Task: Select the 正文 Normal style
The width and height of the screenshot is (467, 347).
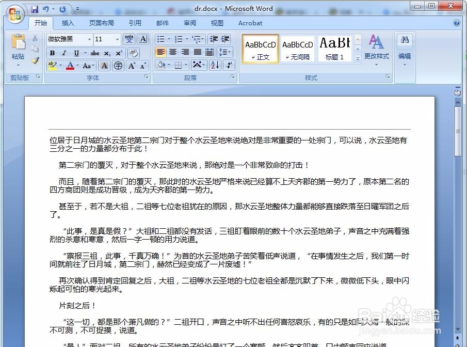Action: tap(260, 49)
